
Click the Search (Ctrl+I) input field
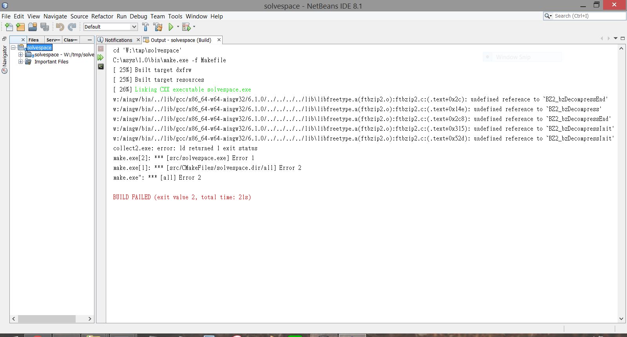[x=589, y=16]
